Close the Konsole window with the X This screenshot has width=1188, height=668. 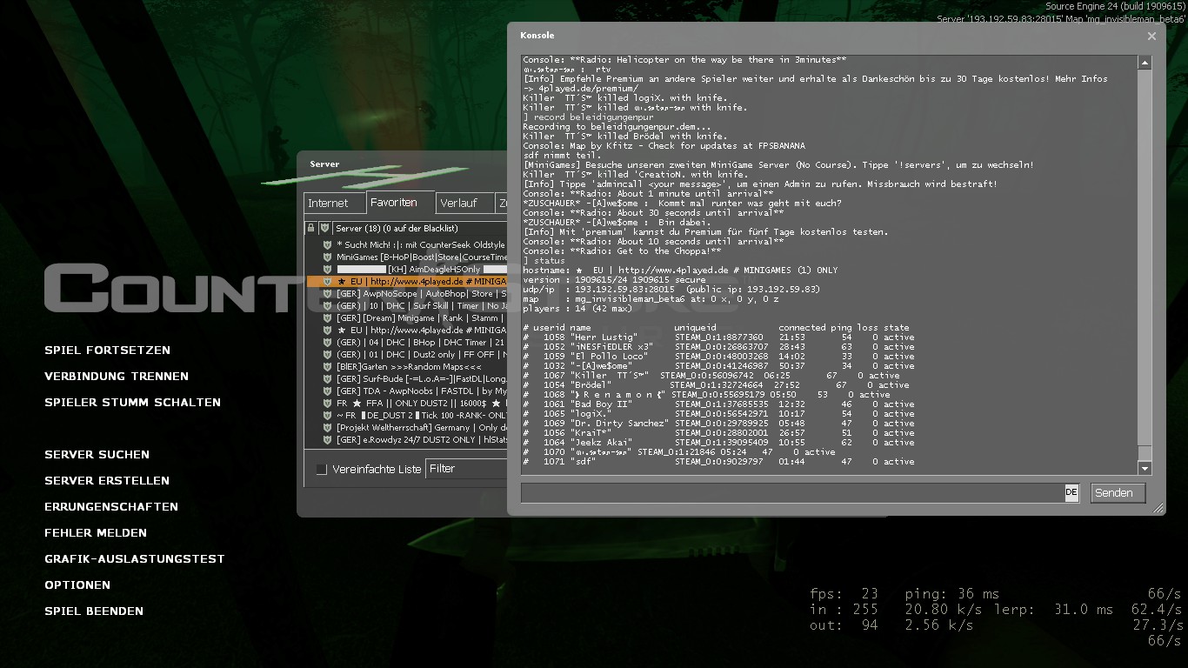(1151, 36)
